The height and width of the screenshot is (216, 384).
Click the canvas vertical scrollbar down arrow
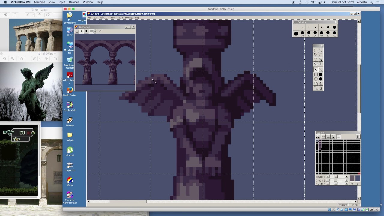click(358, 198)
